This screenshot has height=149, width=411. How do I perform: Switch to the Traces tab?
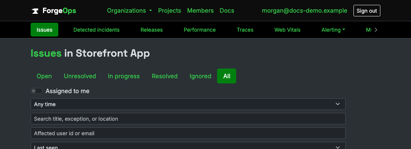point(245,30)
